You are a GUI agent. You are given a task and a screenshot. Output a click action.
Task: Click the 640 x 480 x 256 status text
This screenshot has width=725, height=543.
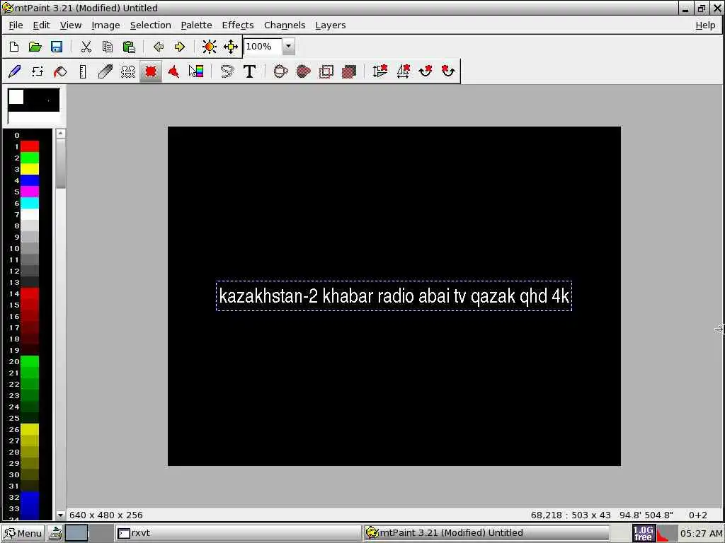[x=106, y=515]
